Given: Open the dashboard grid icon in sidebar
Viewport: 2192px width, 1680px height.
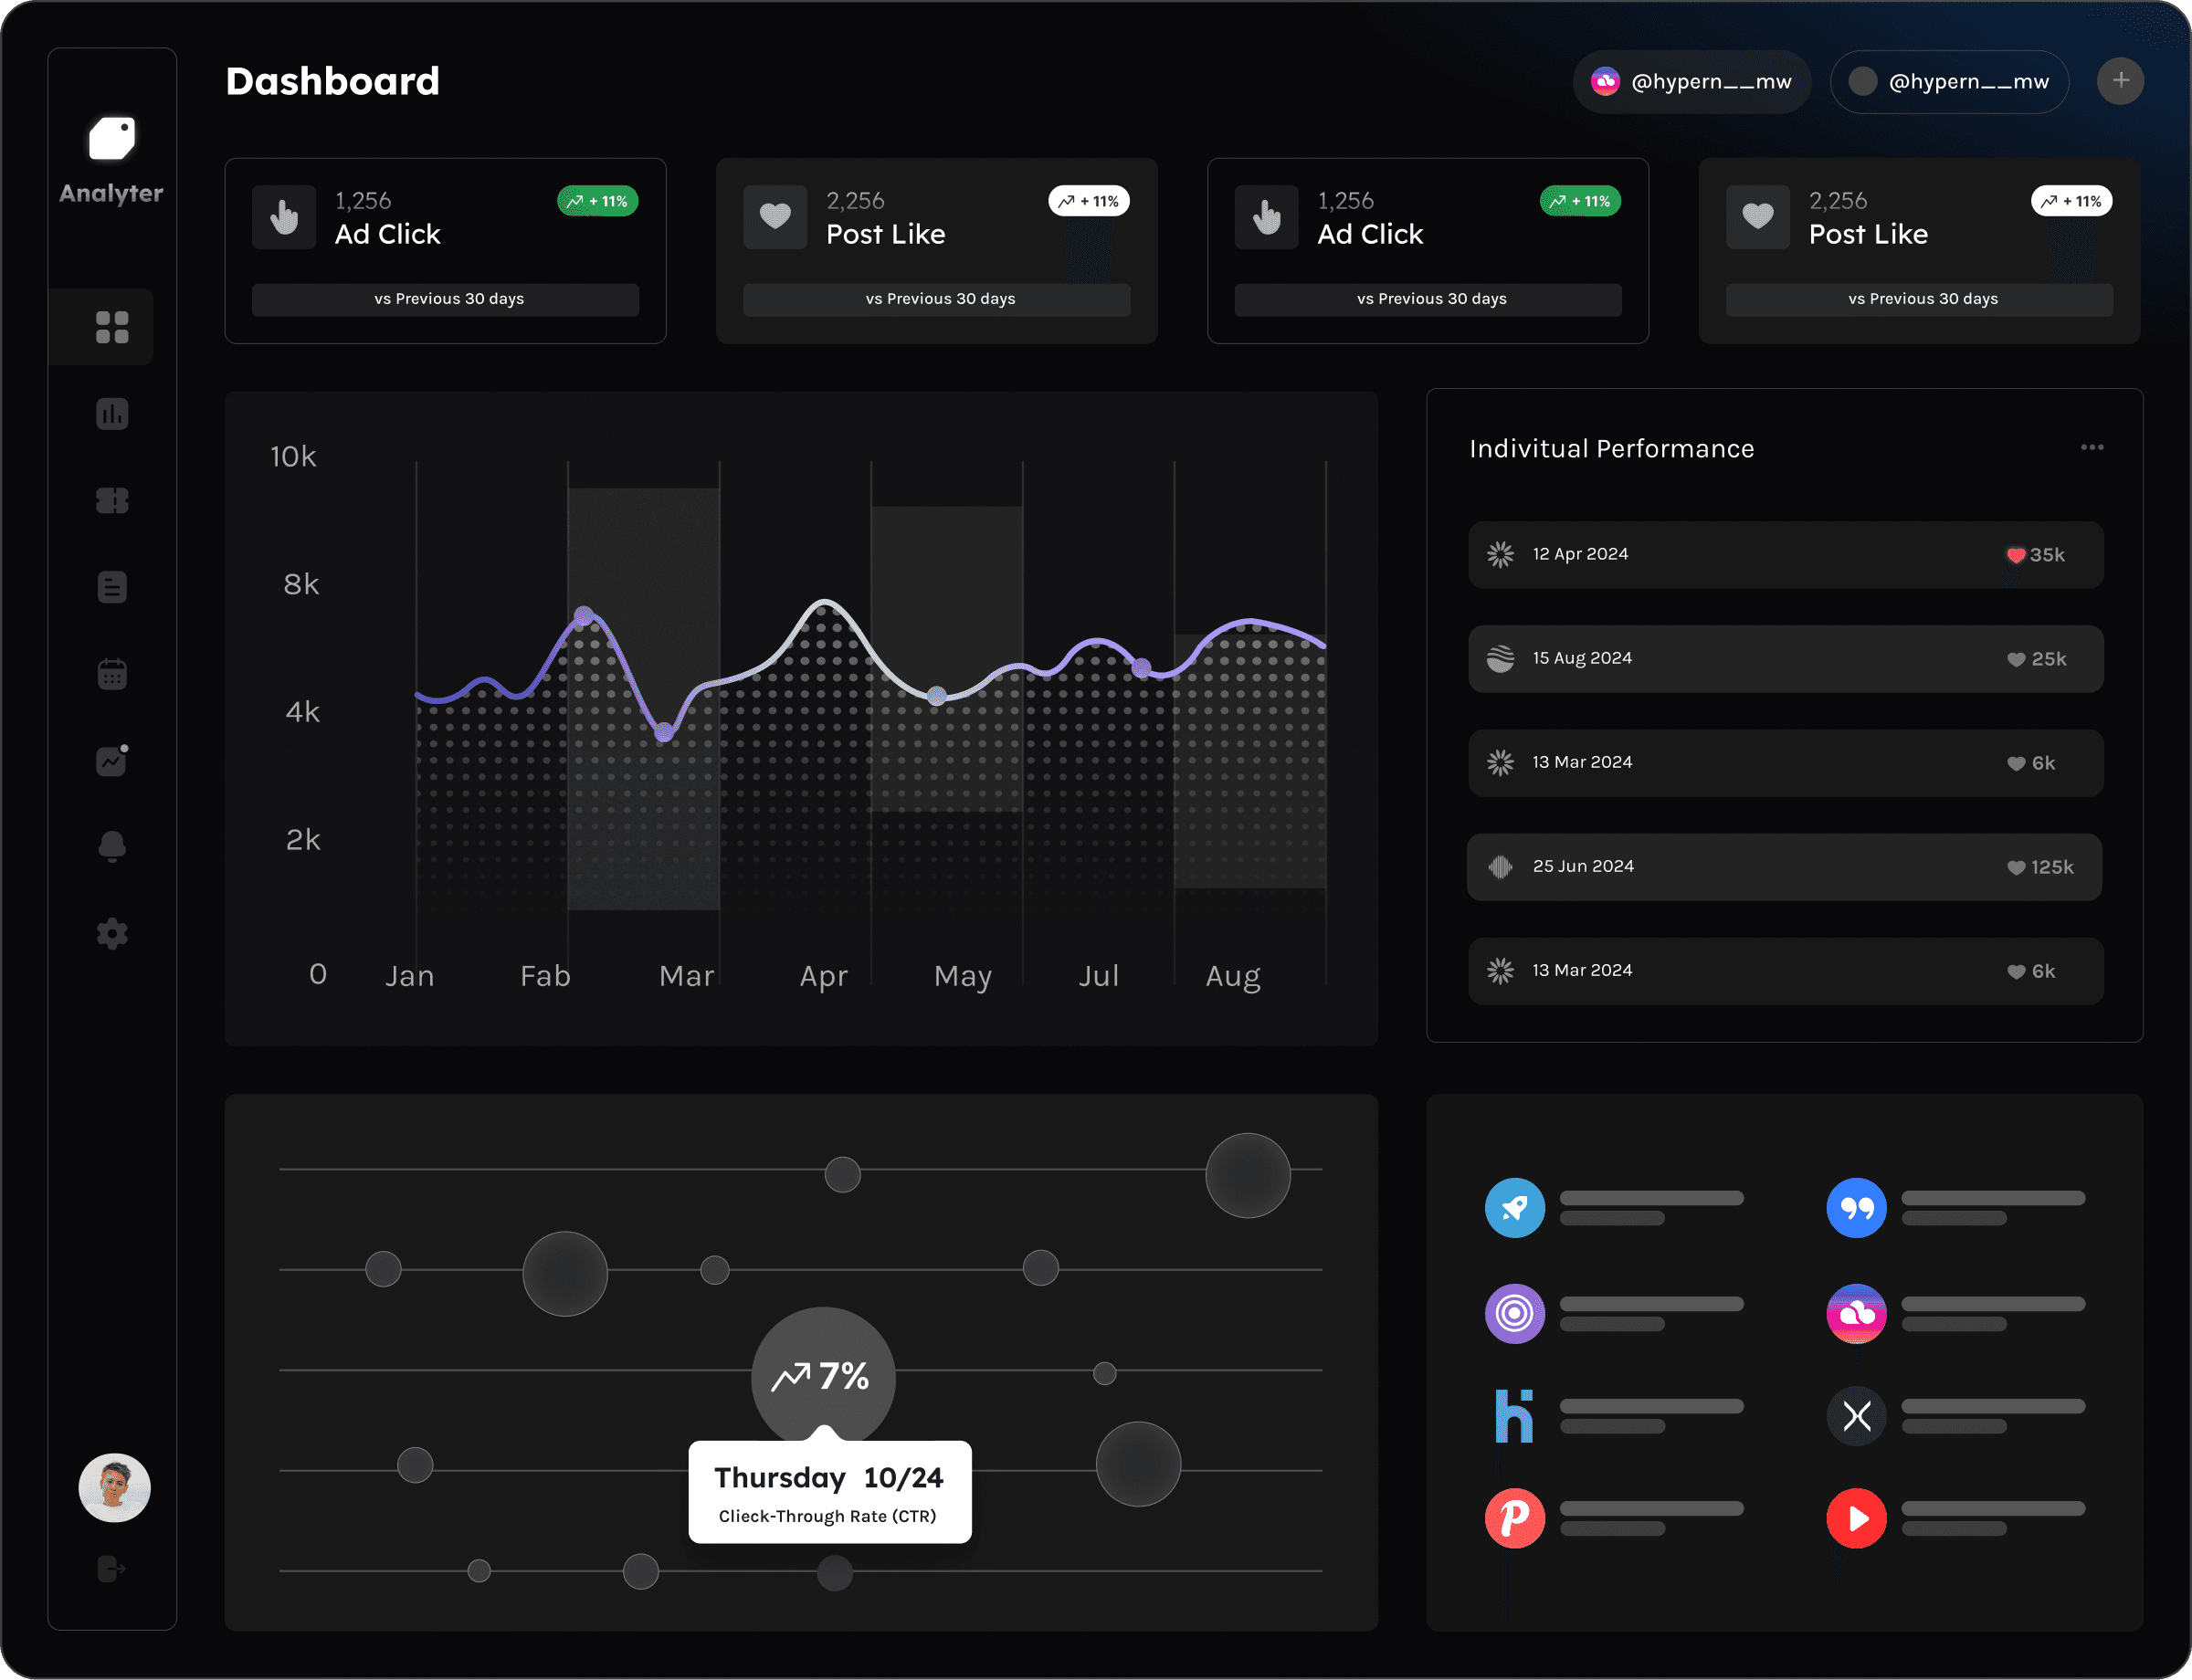Looking at the screenshot, I should (112, 327).
